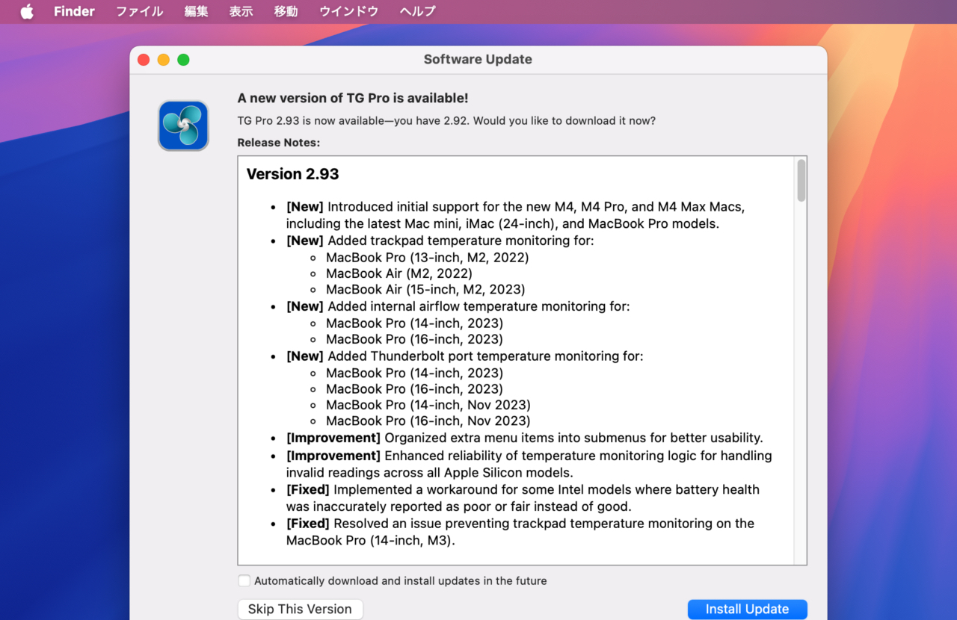Click the 'A new version of TG Pro is available!' text
The height and width of the screenshot is (620, 957).
[x=353, y=98]
